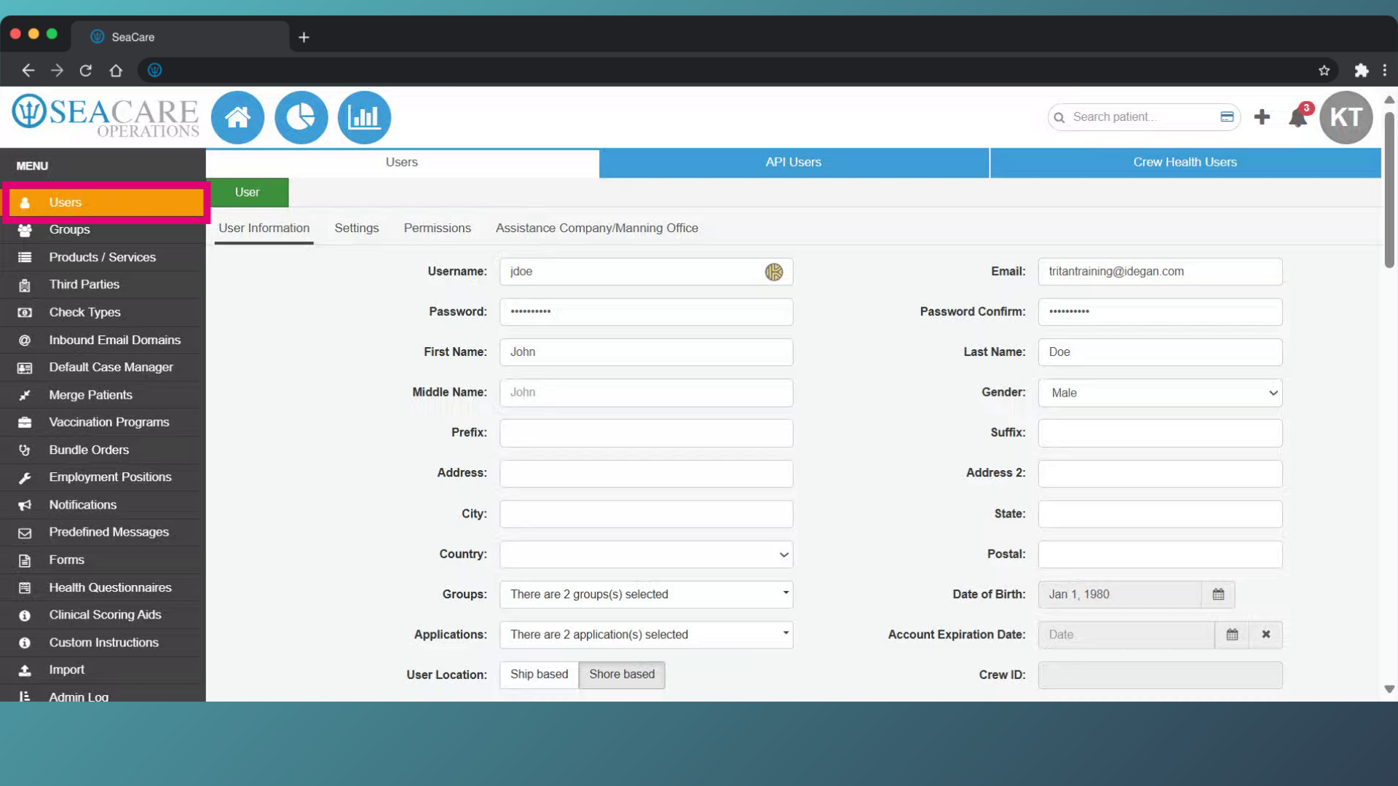Clear the Account Expiration Date with X

(x=1266, y=635)
